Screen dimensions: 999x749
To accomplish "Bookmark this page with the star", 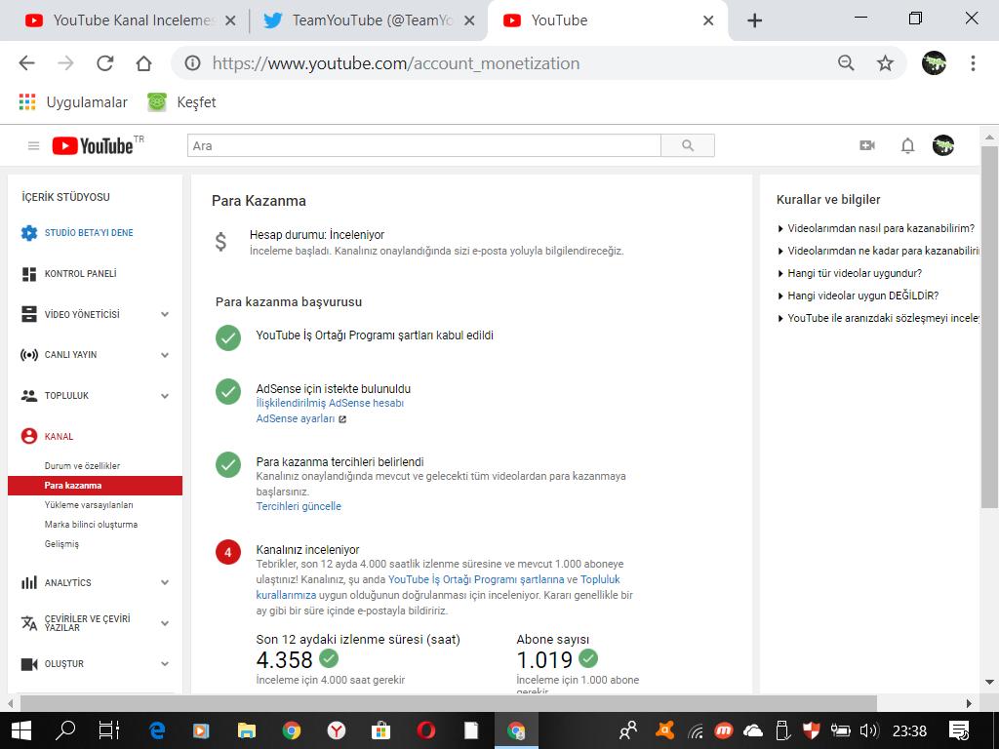I will tap(885, 63).
